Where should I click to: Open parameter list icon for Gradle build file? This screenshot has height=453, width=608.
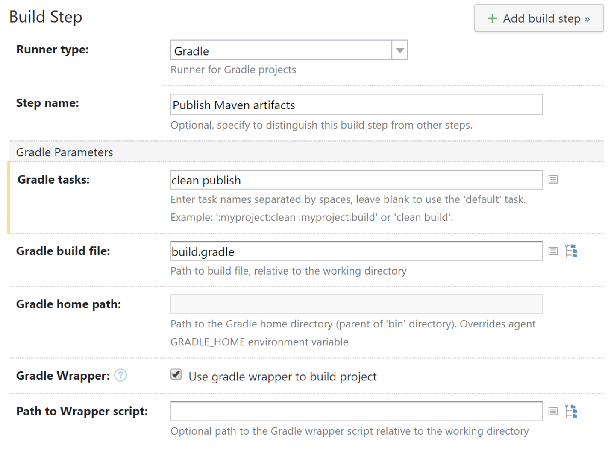(553, 251)
